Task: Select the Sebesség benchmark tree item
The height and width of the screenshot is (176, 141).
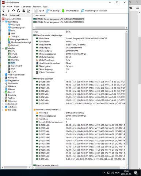Action: [x=11, y=110]
